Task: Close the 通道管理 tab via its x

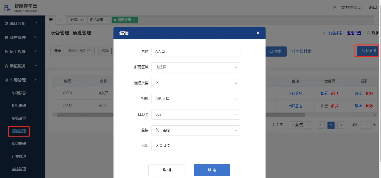Action: 134,20
